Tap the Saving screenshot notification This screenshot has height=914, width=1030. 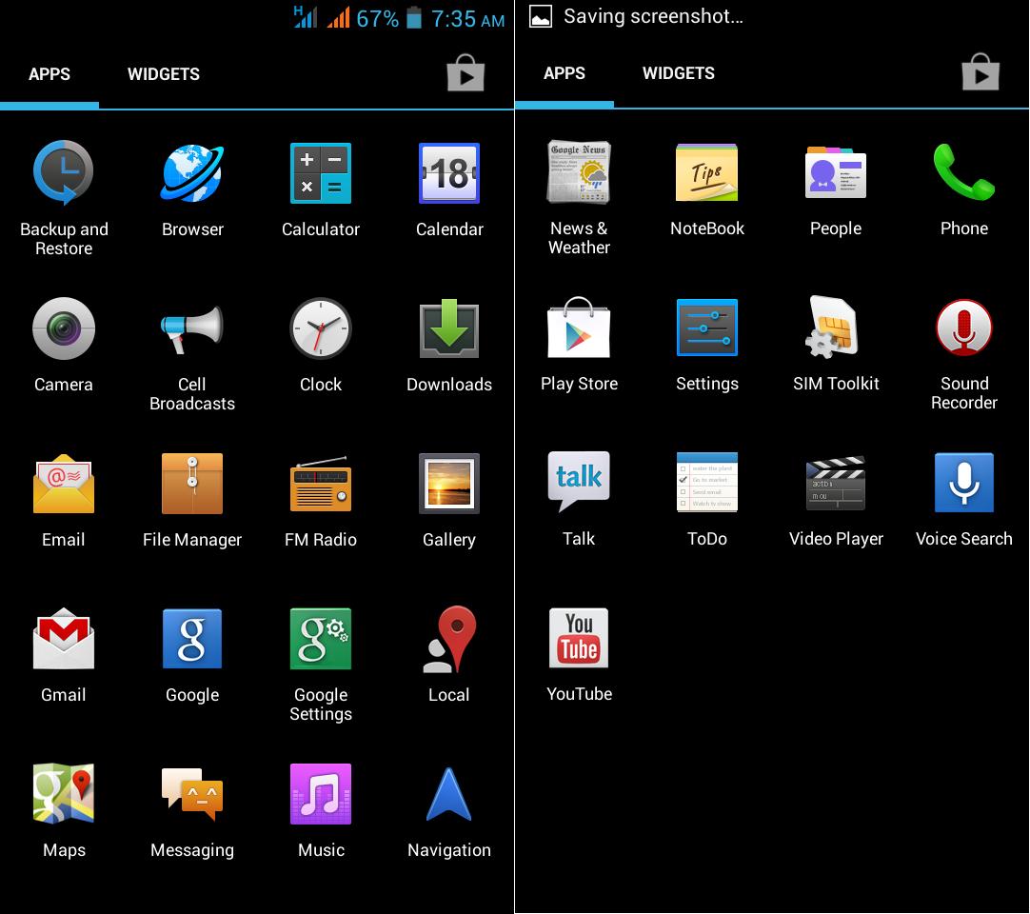pyautogui.click(x=637, y=16)
